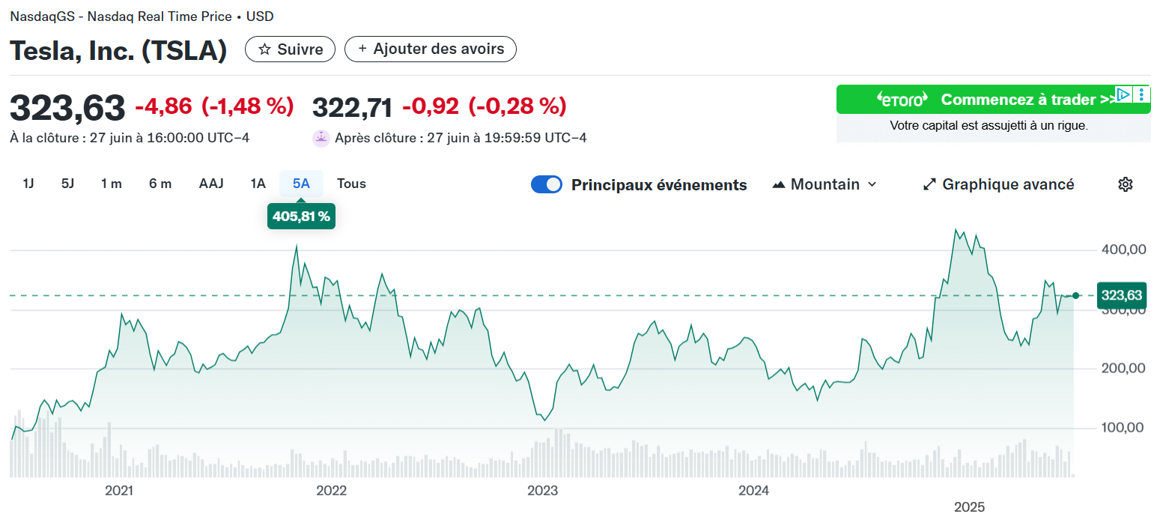Click the eToro Commencez à trader banner

pyautogui.click(x=993, y=99)
